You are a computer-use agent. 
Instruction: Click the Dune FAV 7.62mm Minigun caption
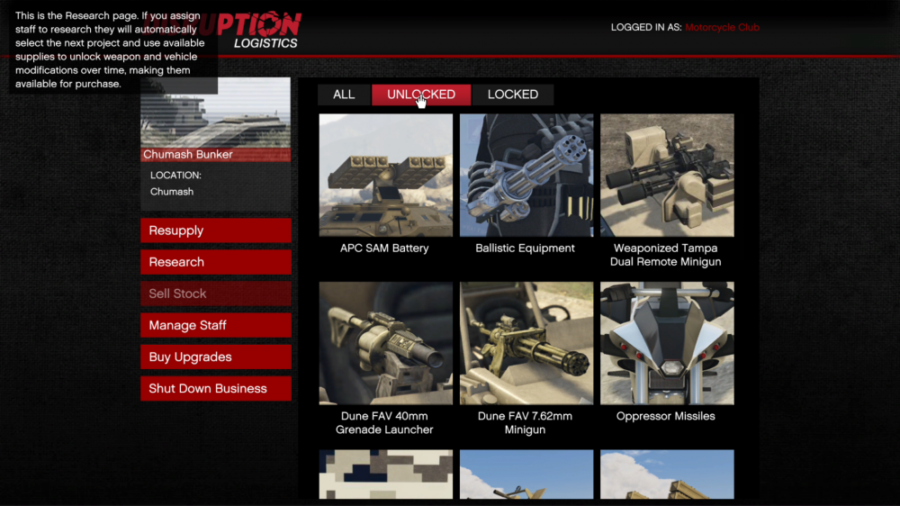click(x=526, y=423)
